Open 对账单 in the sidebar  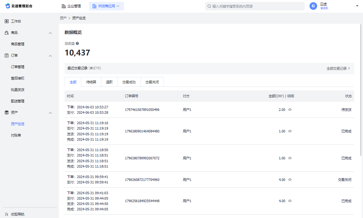(x=16, y=135)
